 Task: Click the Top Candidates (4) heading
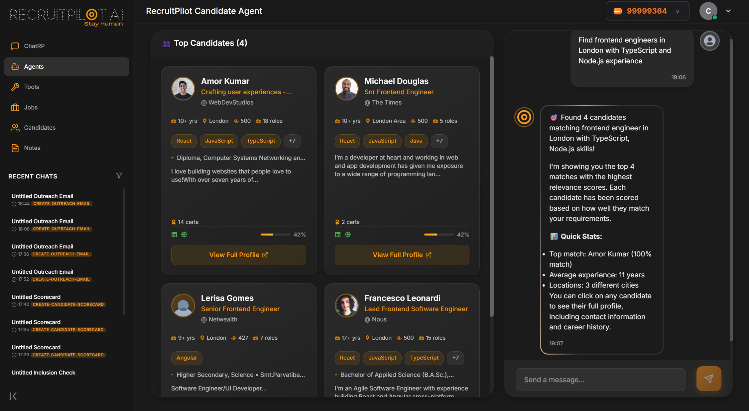pos(210,43)
